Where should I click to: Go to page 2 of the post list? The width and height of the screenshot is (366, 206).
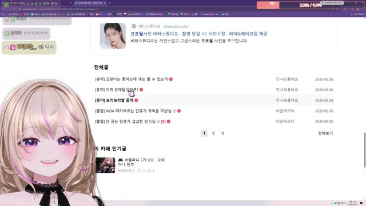coord(213,133)
